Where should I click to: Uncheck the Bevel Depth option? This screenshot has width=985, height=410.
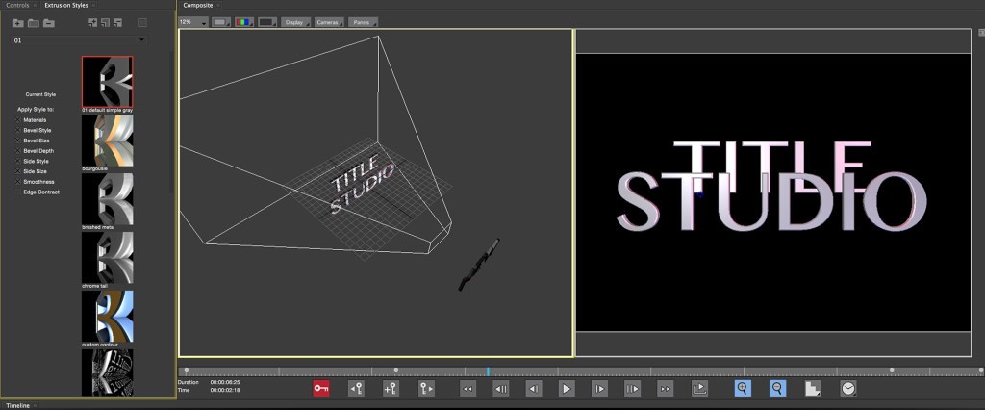(17, 151)
